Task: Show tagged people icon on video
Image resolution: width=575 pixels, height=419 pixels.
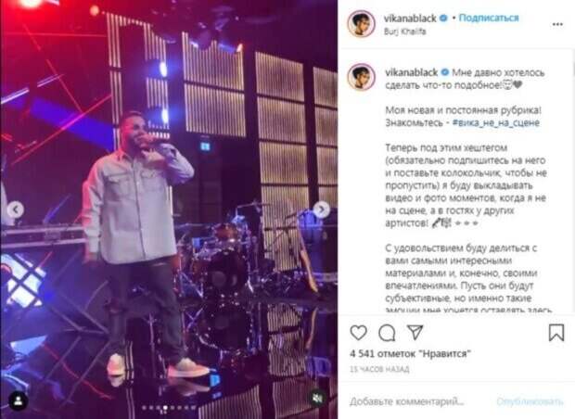Action: (x=18, y=400)
